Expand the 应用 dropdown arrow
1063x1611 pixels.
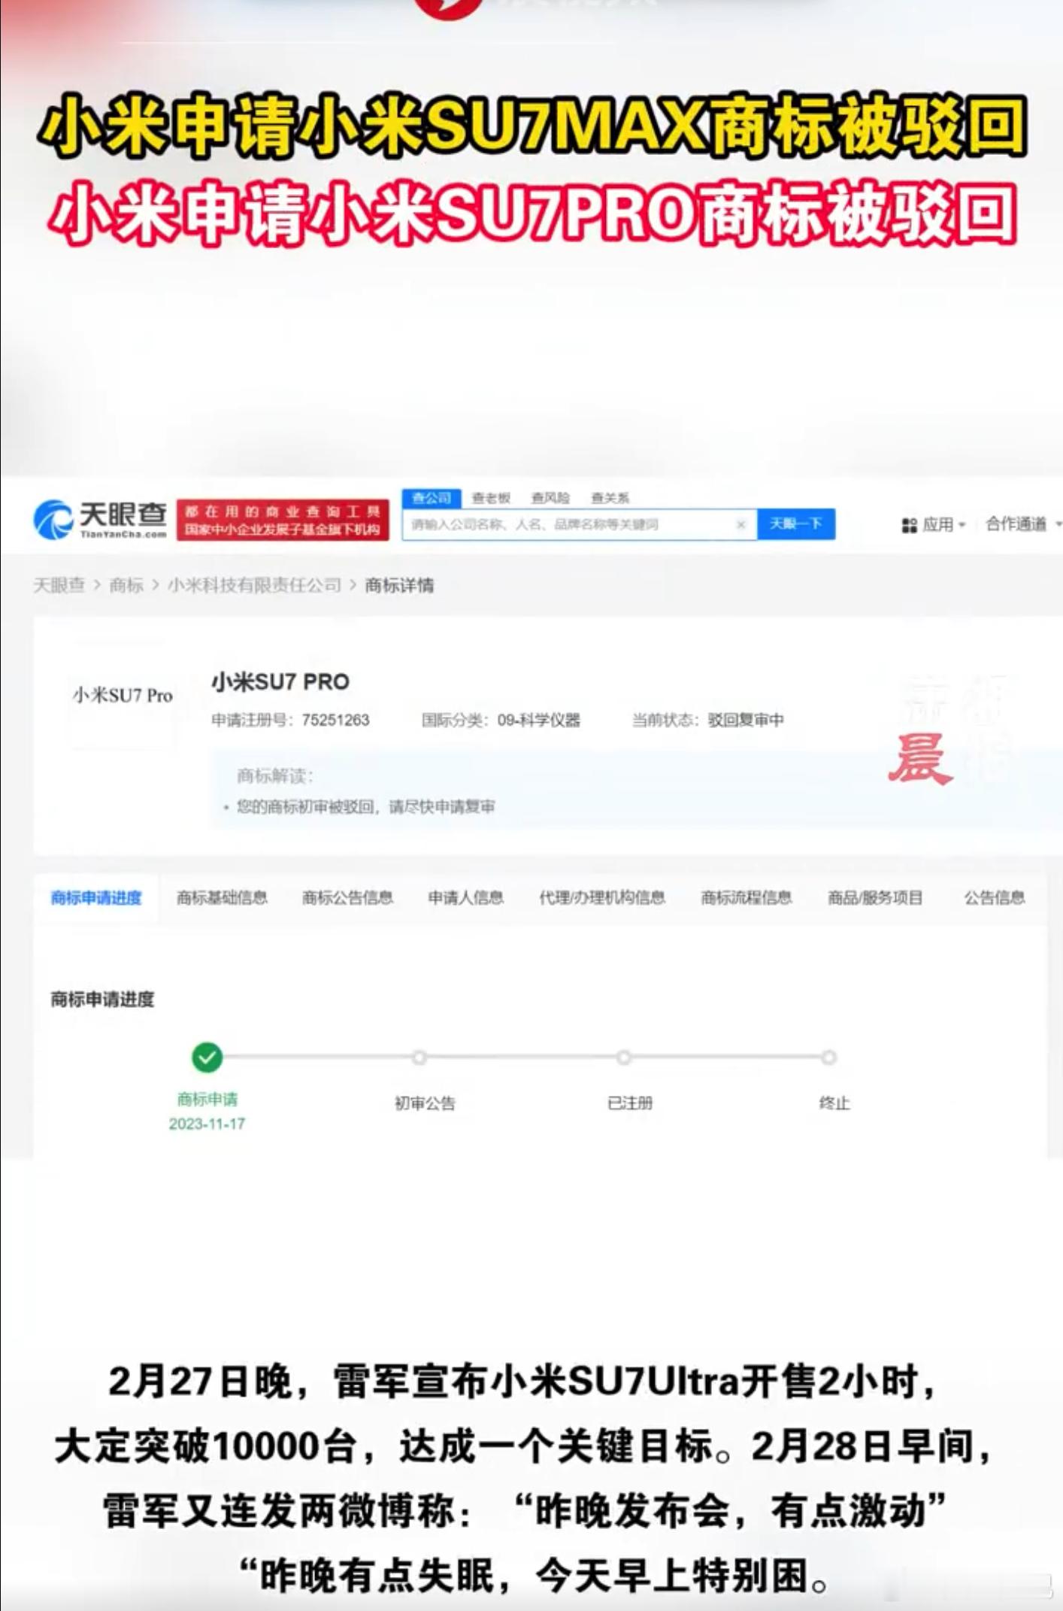962,525
